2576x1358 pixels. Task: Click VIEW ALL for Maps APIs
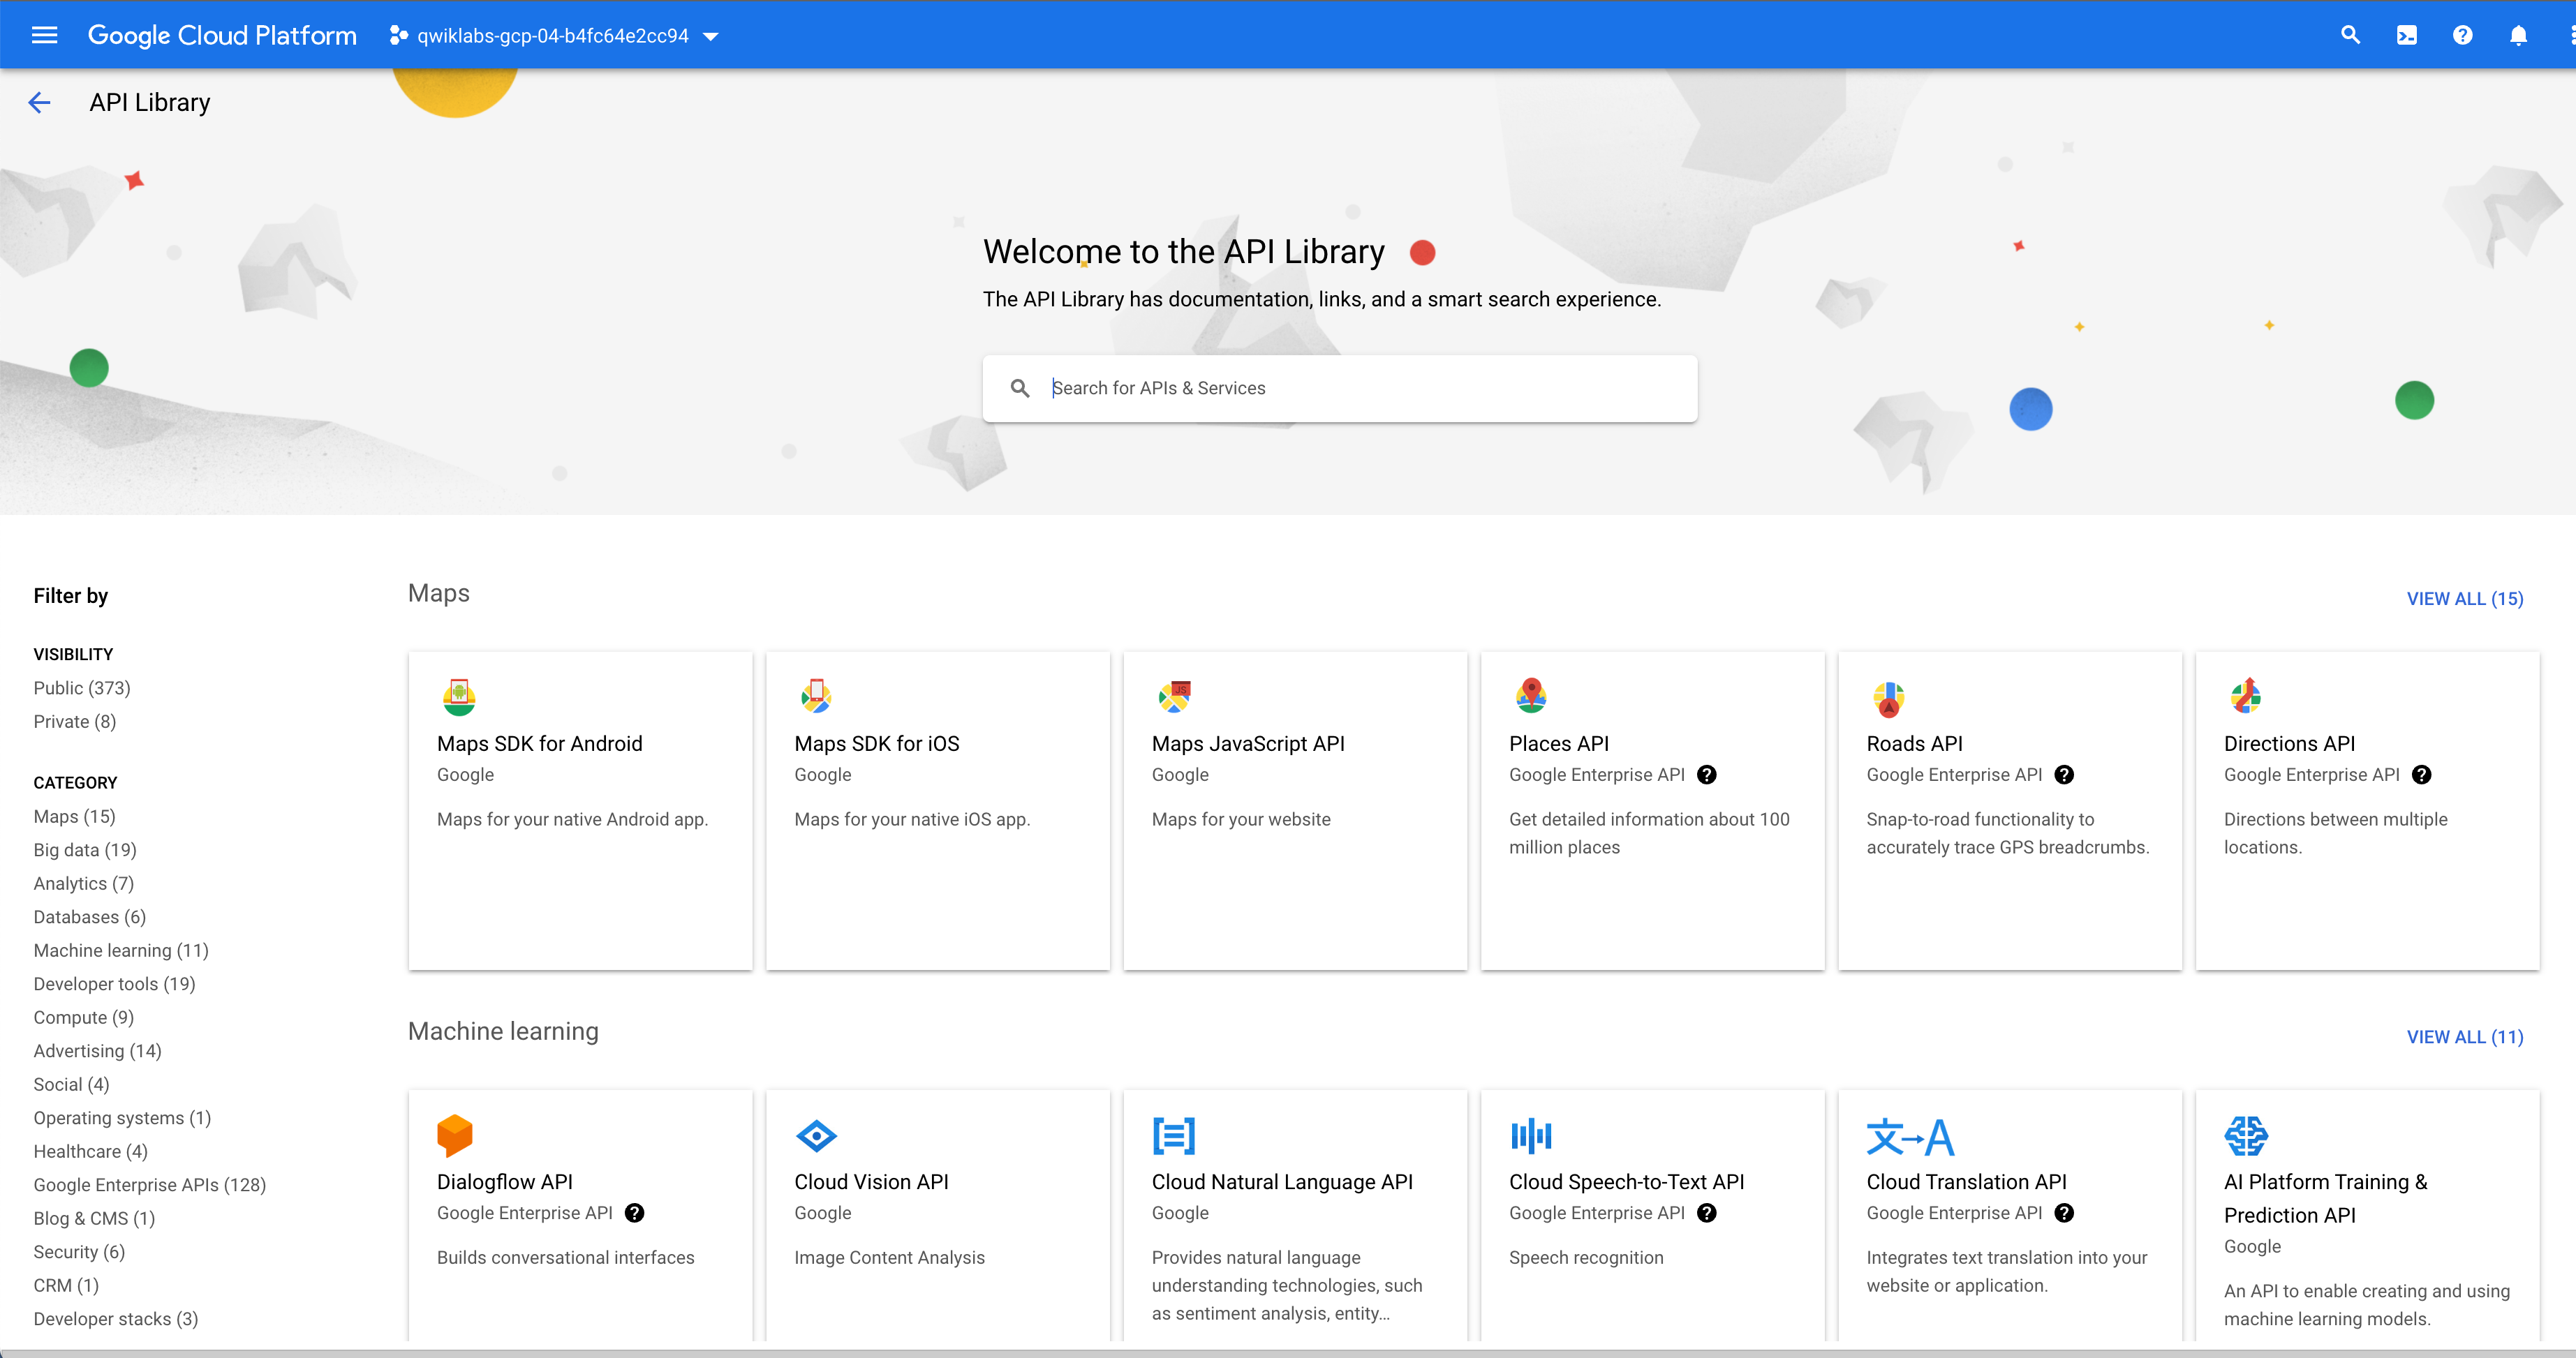(x=2464, y=597)
